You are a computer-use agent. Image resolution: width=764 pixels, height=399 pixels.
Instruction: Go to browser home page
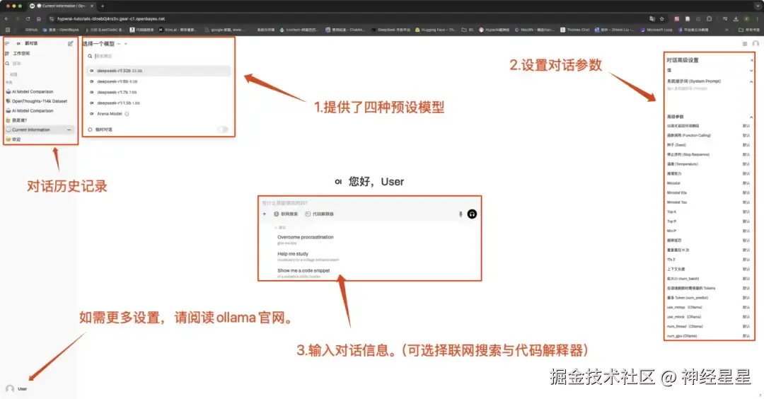tap(38, 18)
